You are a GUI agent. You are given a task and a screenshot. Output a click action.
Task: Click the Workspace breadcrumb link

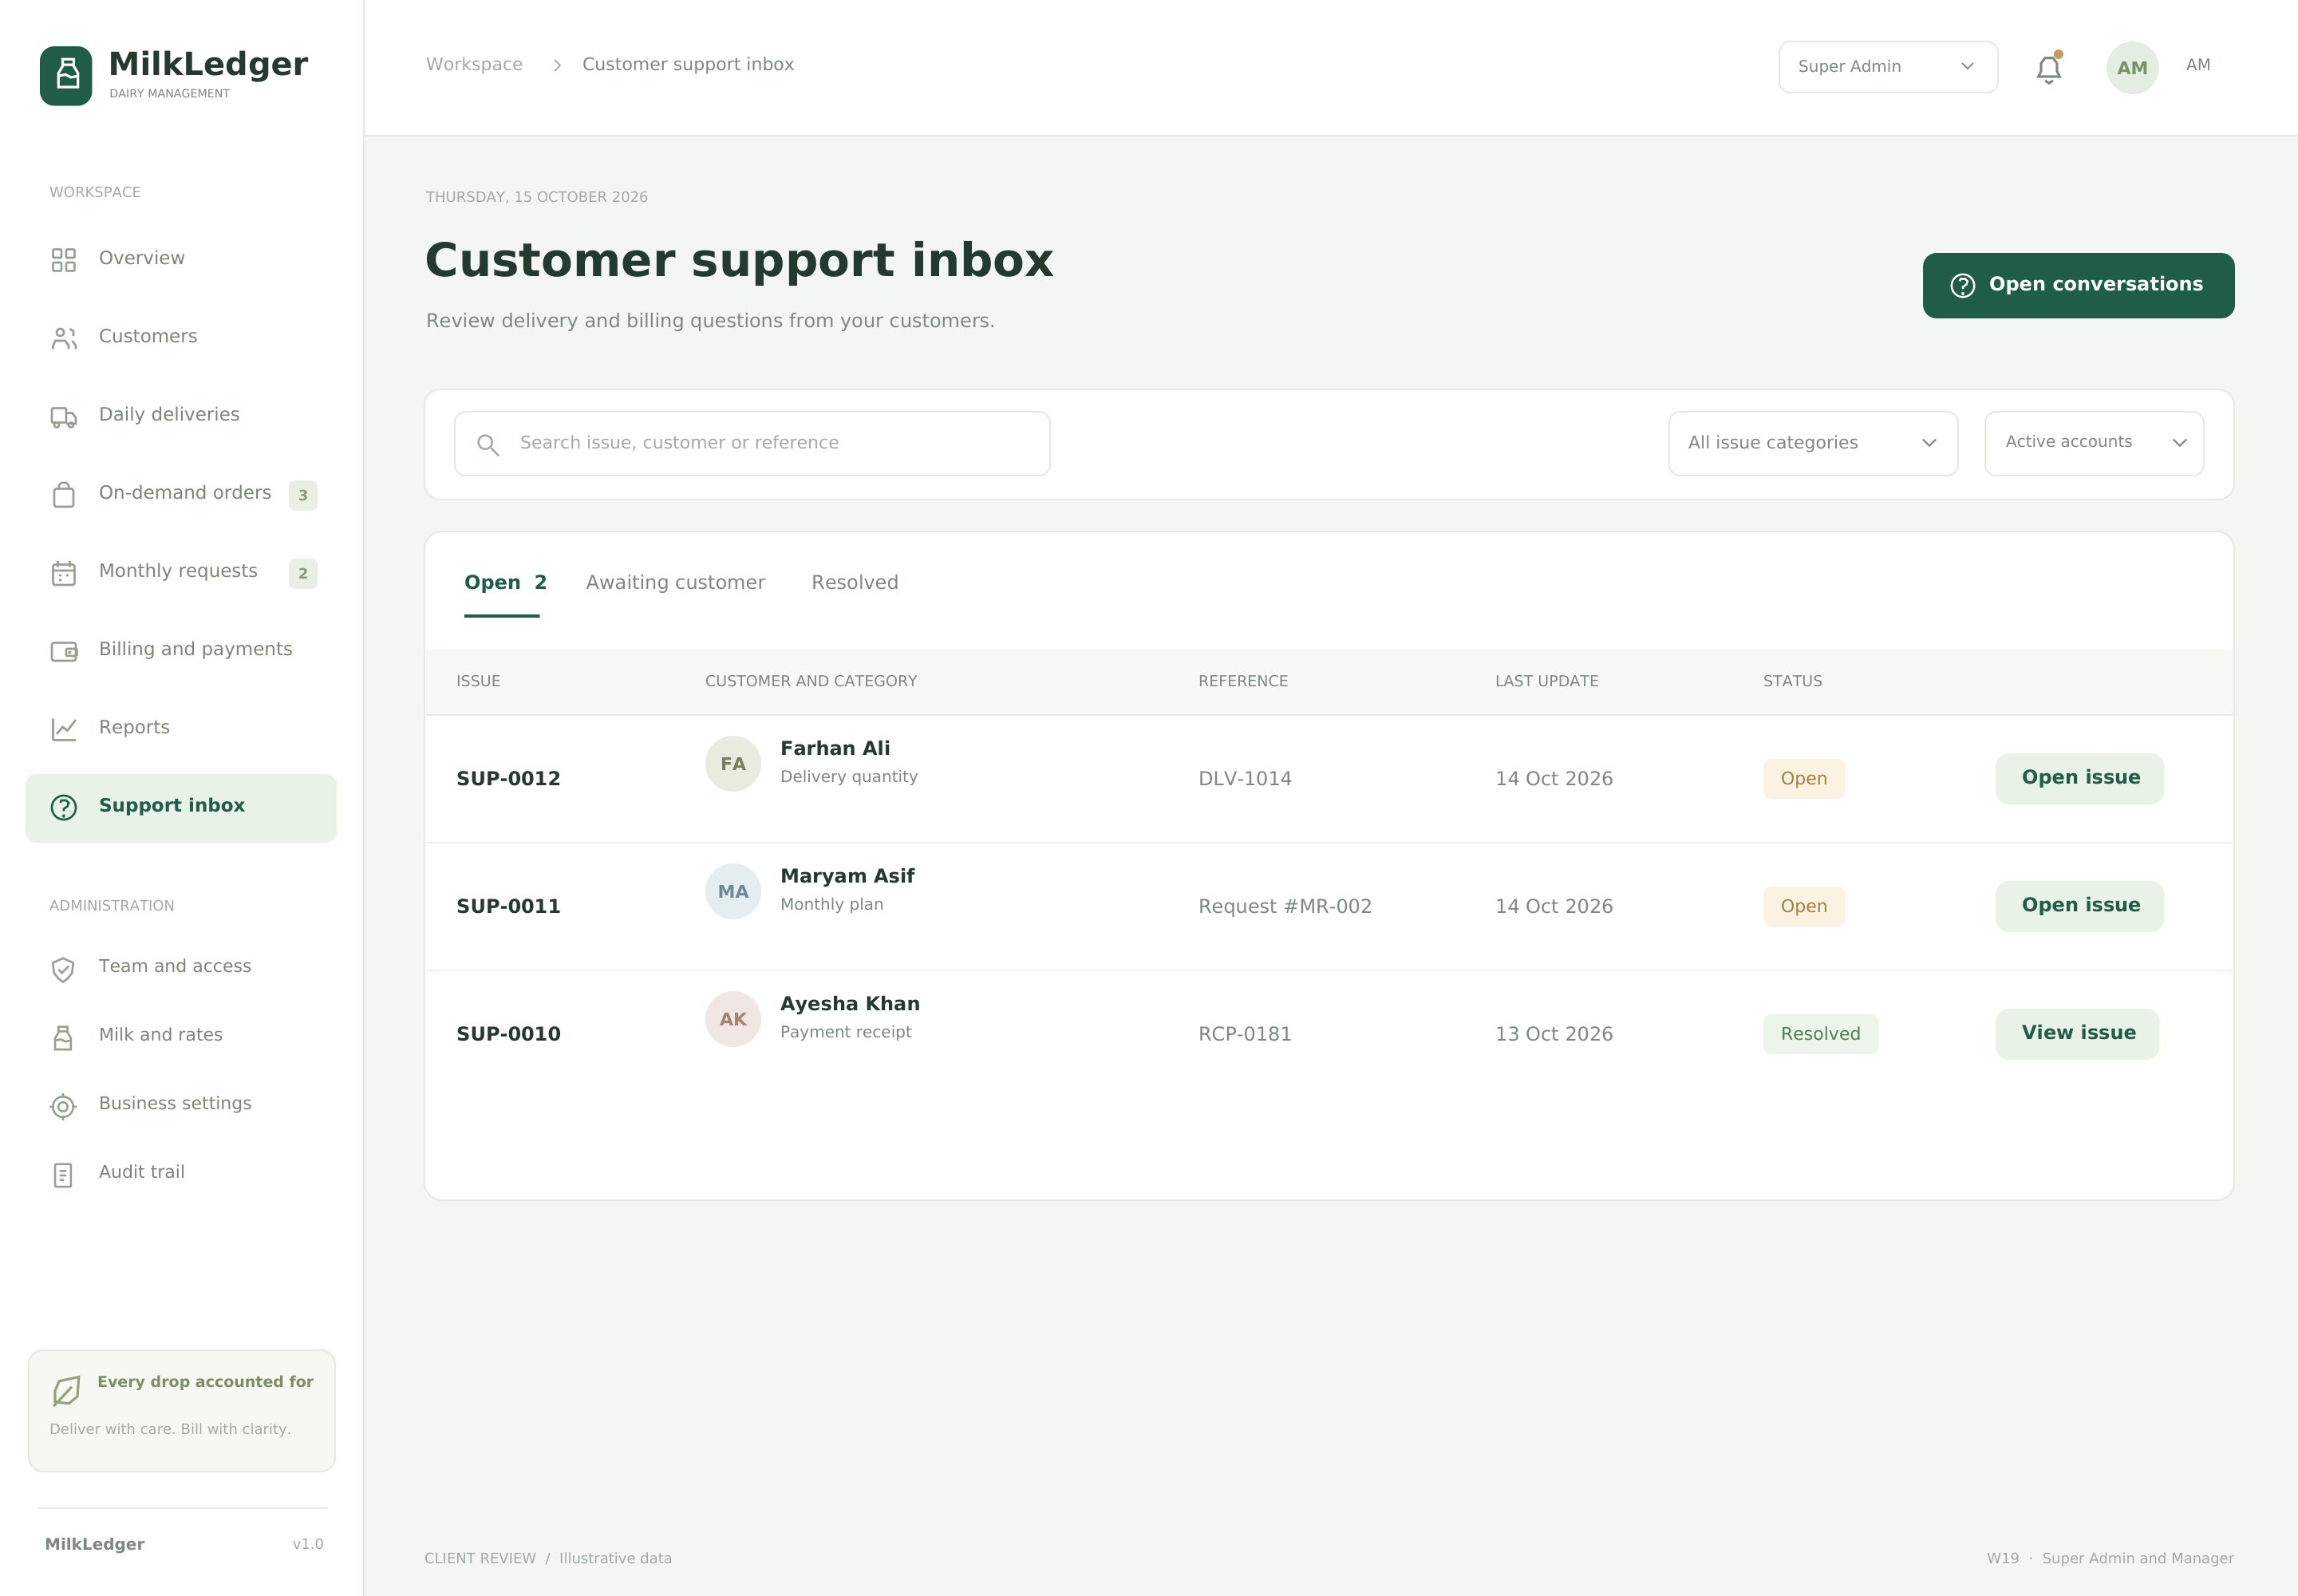pyautogui.click(x=474, y=65)
